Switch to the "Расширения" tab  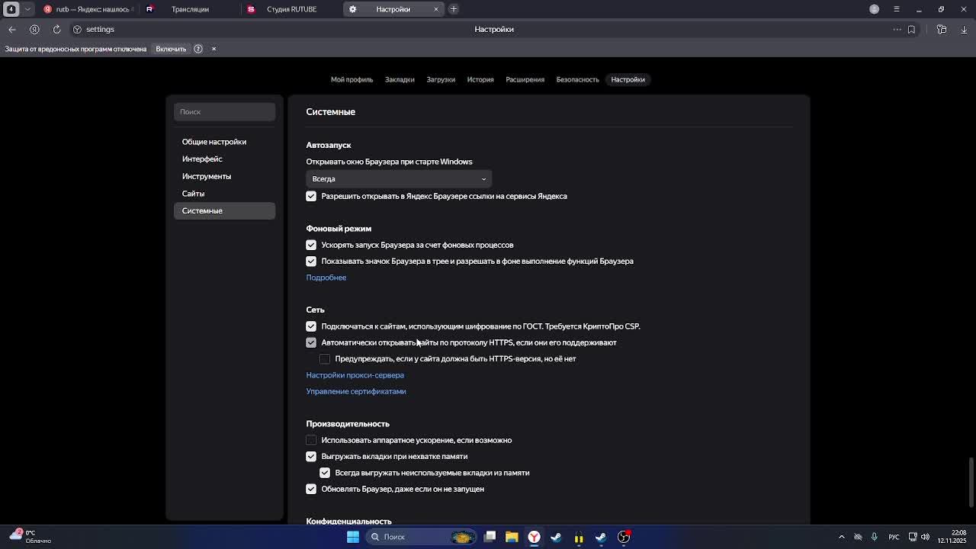[x=525, y=79]
